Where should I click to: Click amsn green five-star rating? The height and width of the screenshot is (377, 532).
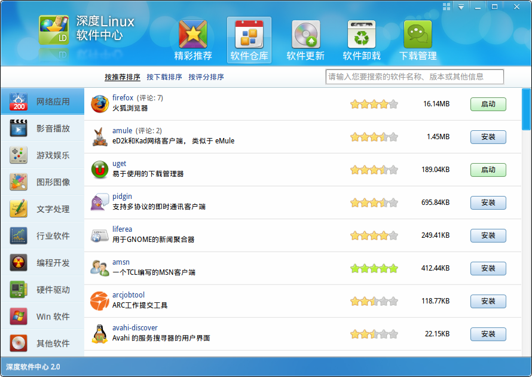(x=374, y=268)
